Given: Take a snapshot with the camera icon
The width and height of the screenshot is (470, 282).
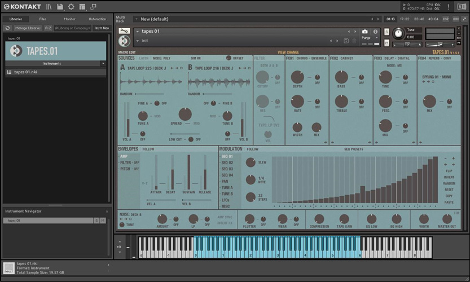Looking at the screenshot, I should tap(364, 32).
